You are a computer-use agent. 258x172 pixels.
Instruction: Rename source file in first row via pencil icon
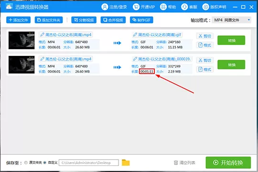pos(43,35)
